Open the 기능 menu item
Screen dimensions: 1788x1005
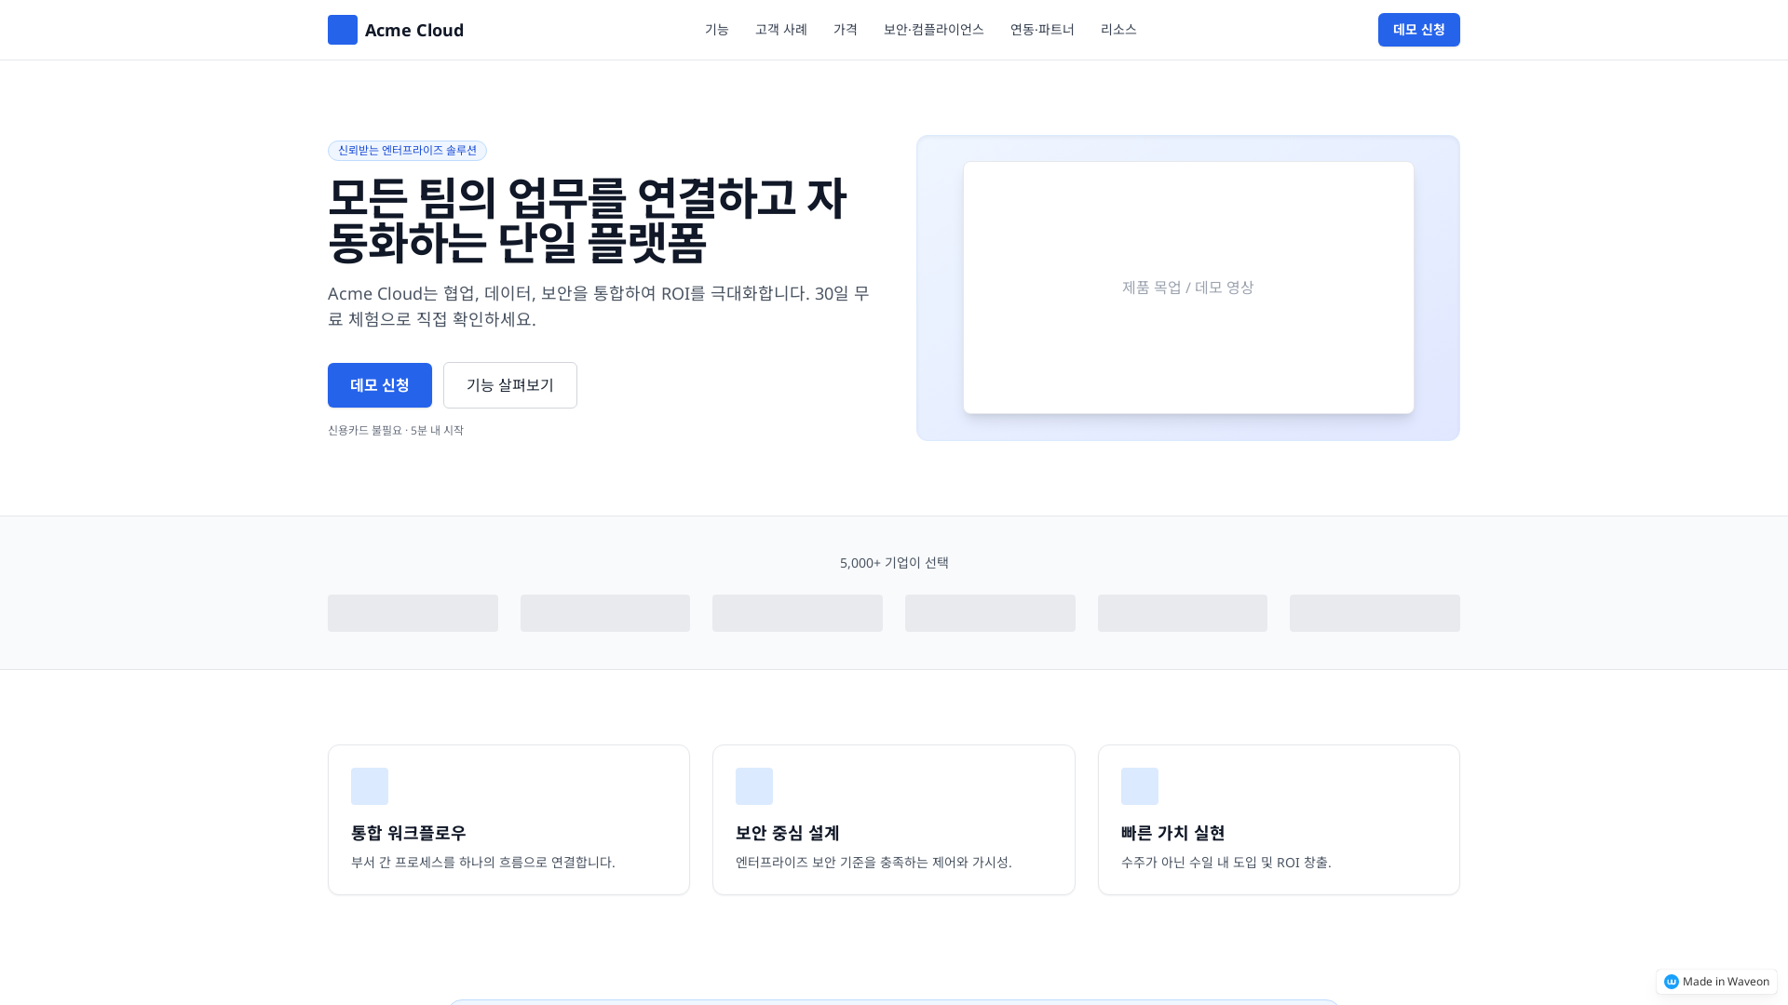(x=717, y=29)
